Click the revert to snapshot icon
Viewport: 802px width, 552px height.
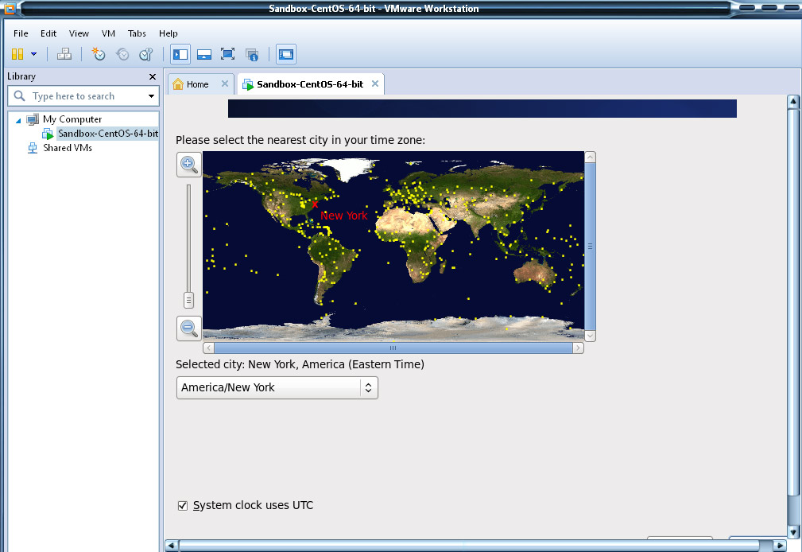click(x=122, y=54)
